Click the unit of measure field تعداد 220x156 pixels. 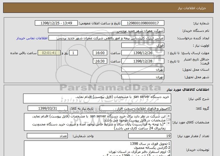[x=47, y=136]
